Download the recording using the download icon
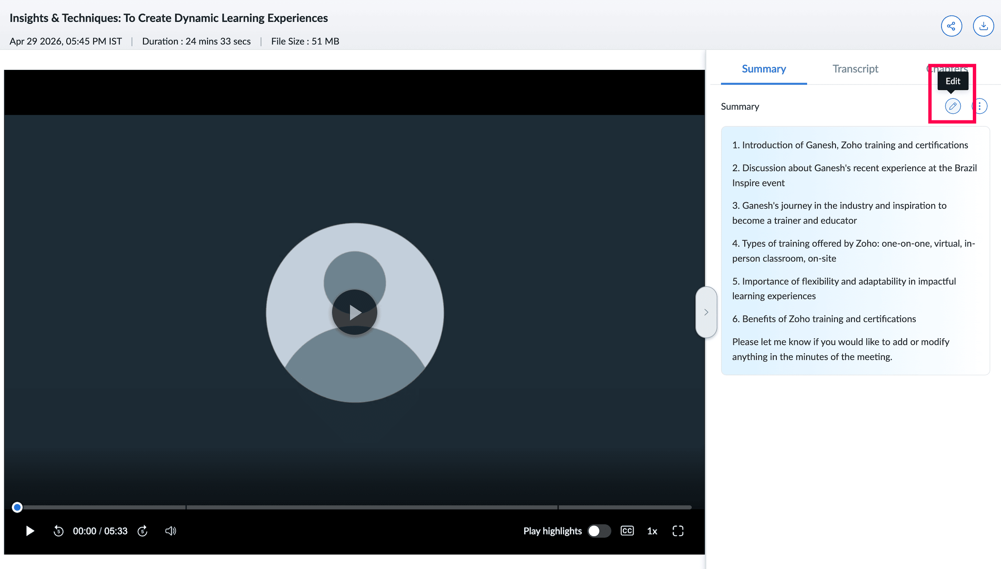Image resolution: width=1001 pixels, height=569 pixels. coord(983,26)
